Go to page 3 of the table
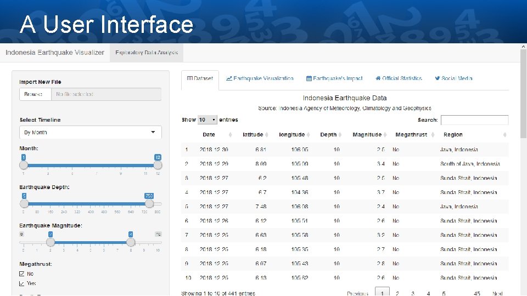This screenshot has height=296, width=527. [x=413, y=293]
